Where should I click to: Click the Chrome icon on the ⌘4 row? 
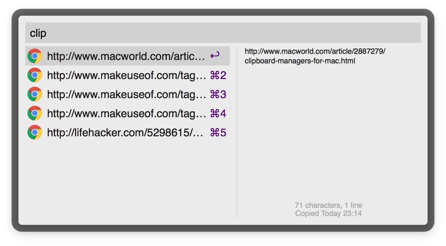point(35,113)
